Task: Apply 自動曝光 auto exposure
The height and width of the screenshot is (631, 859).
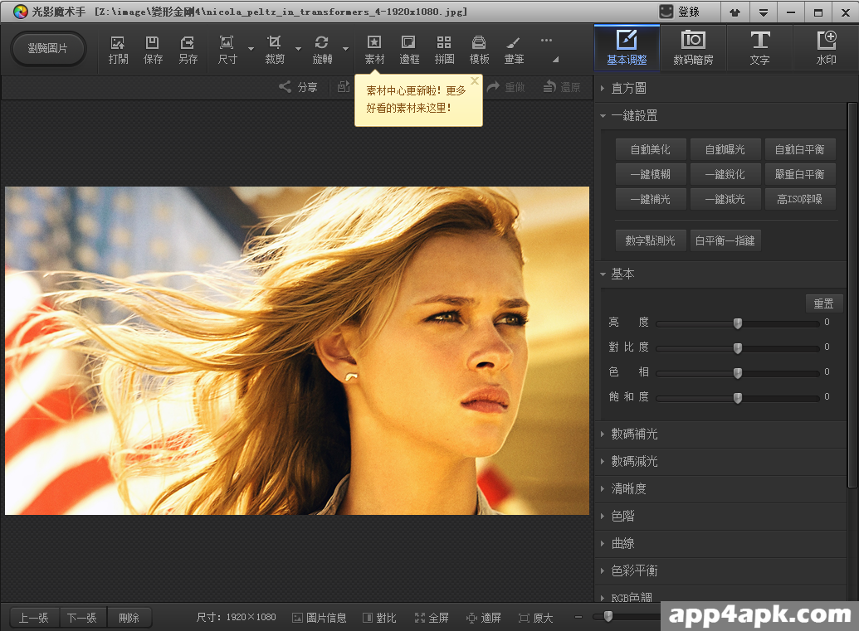Action: [725, 149]
